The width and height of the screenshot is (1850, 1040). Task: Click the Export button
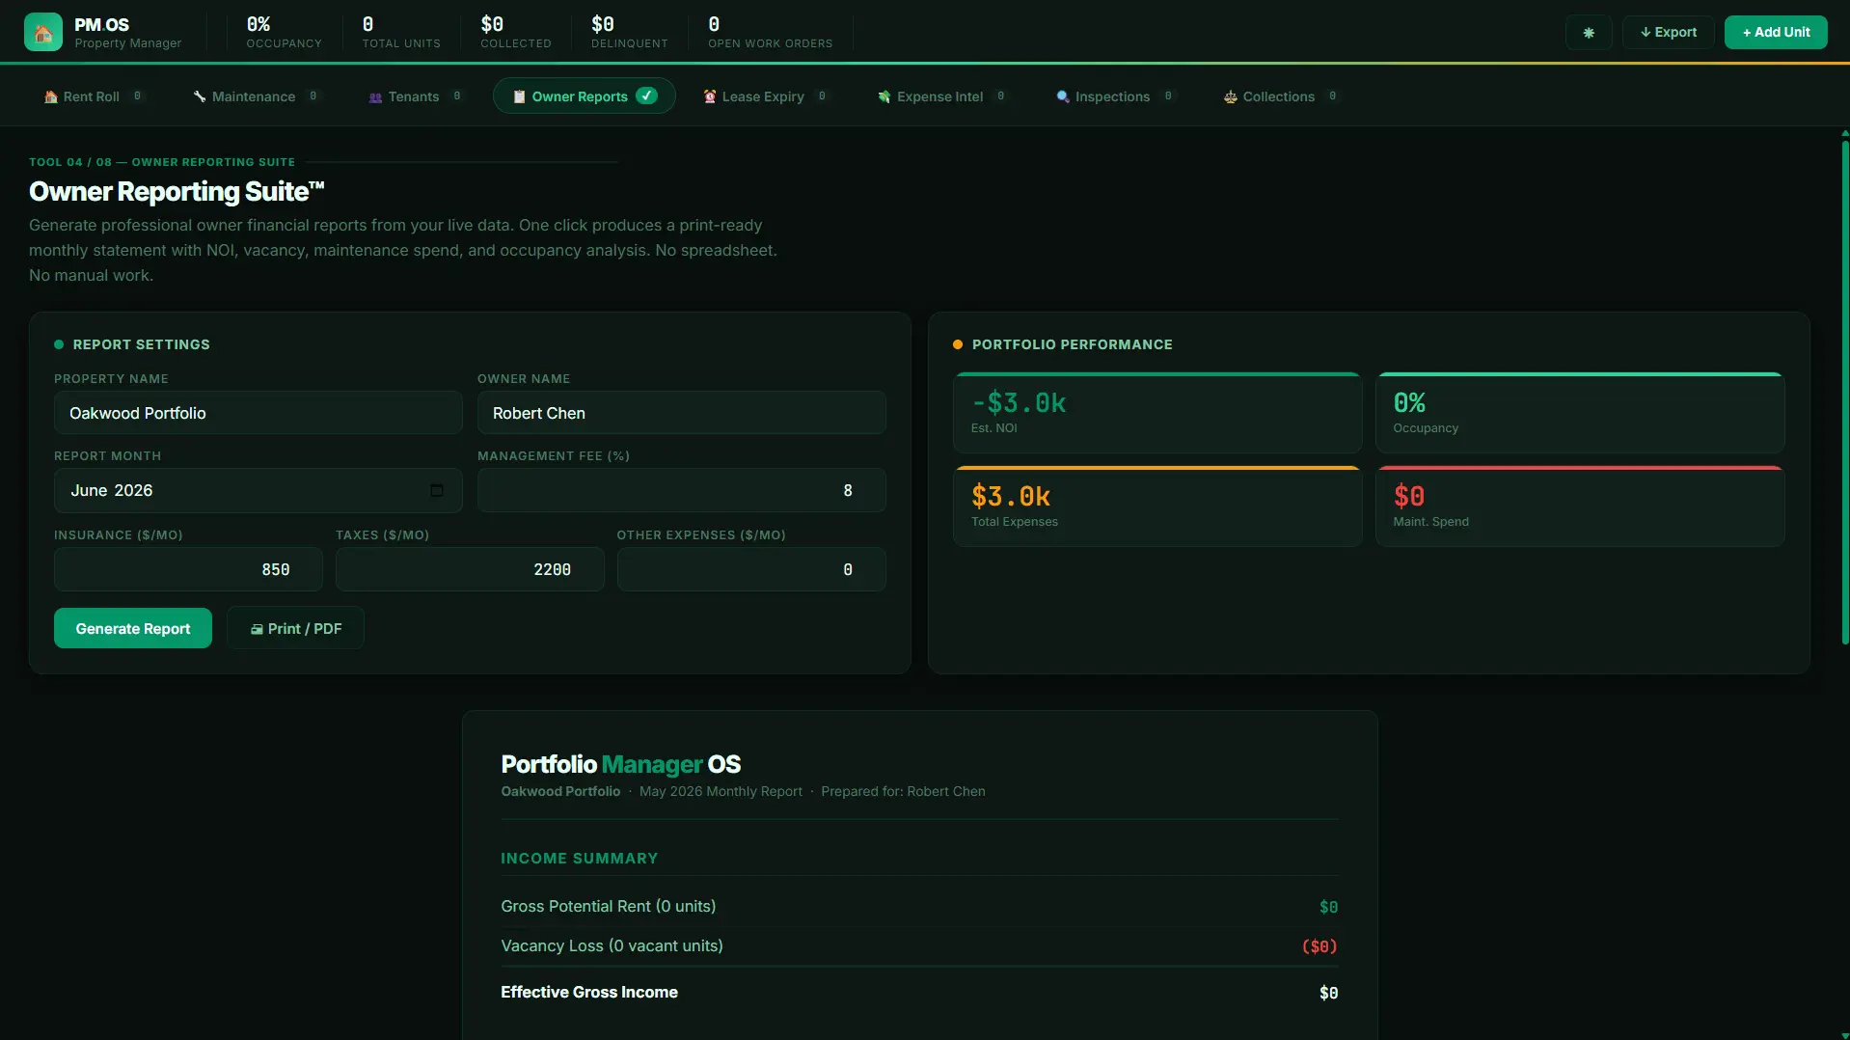click(1668, 32)
